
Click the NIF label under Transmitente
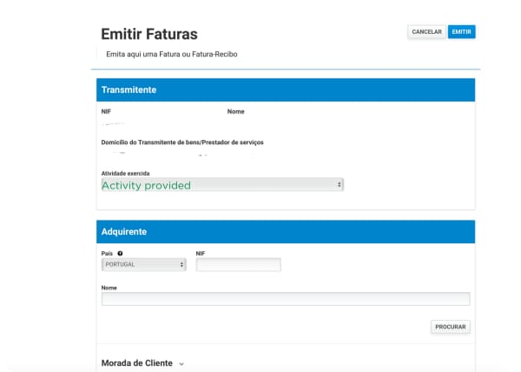106,112
